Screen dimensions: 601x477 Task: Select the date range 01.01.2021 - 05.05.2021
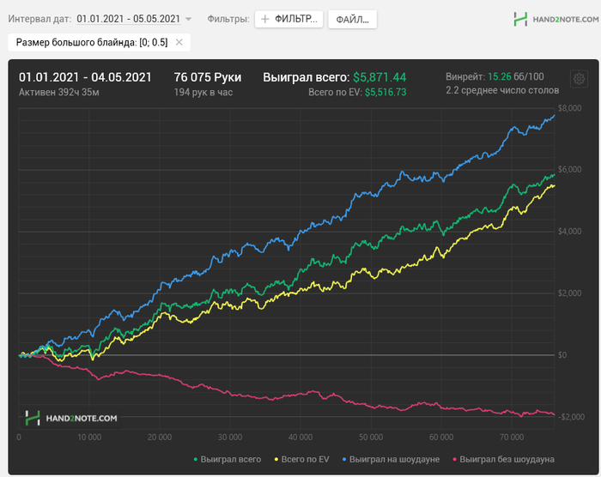[129, 19]
